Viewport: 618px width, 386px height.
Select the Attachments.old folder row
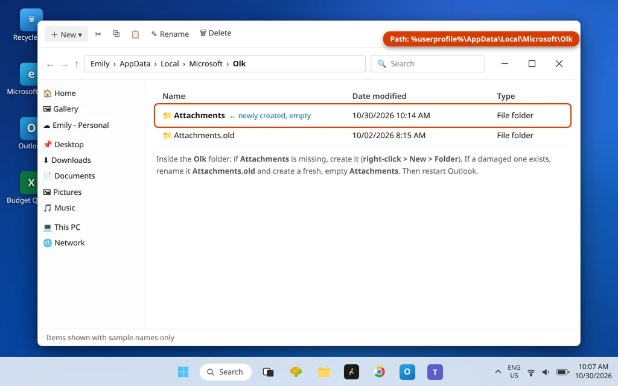tap(363, 136)
